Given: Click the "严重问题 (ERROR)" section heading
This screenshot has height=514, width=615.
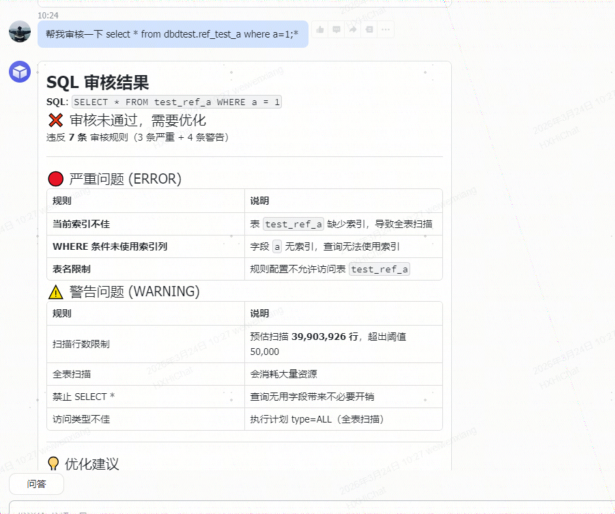Looking at the screenshot, I should pyautogui.click(x=115, y=179).
